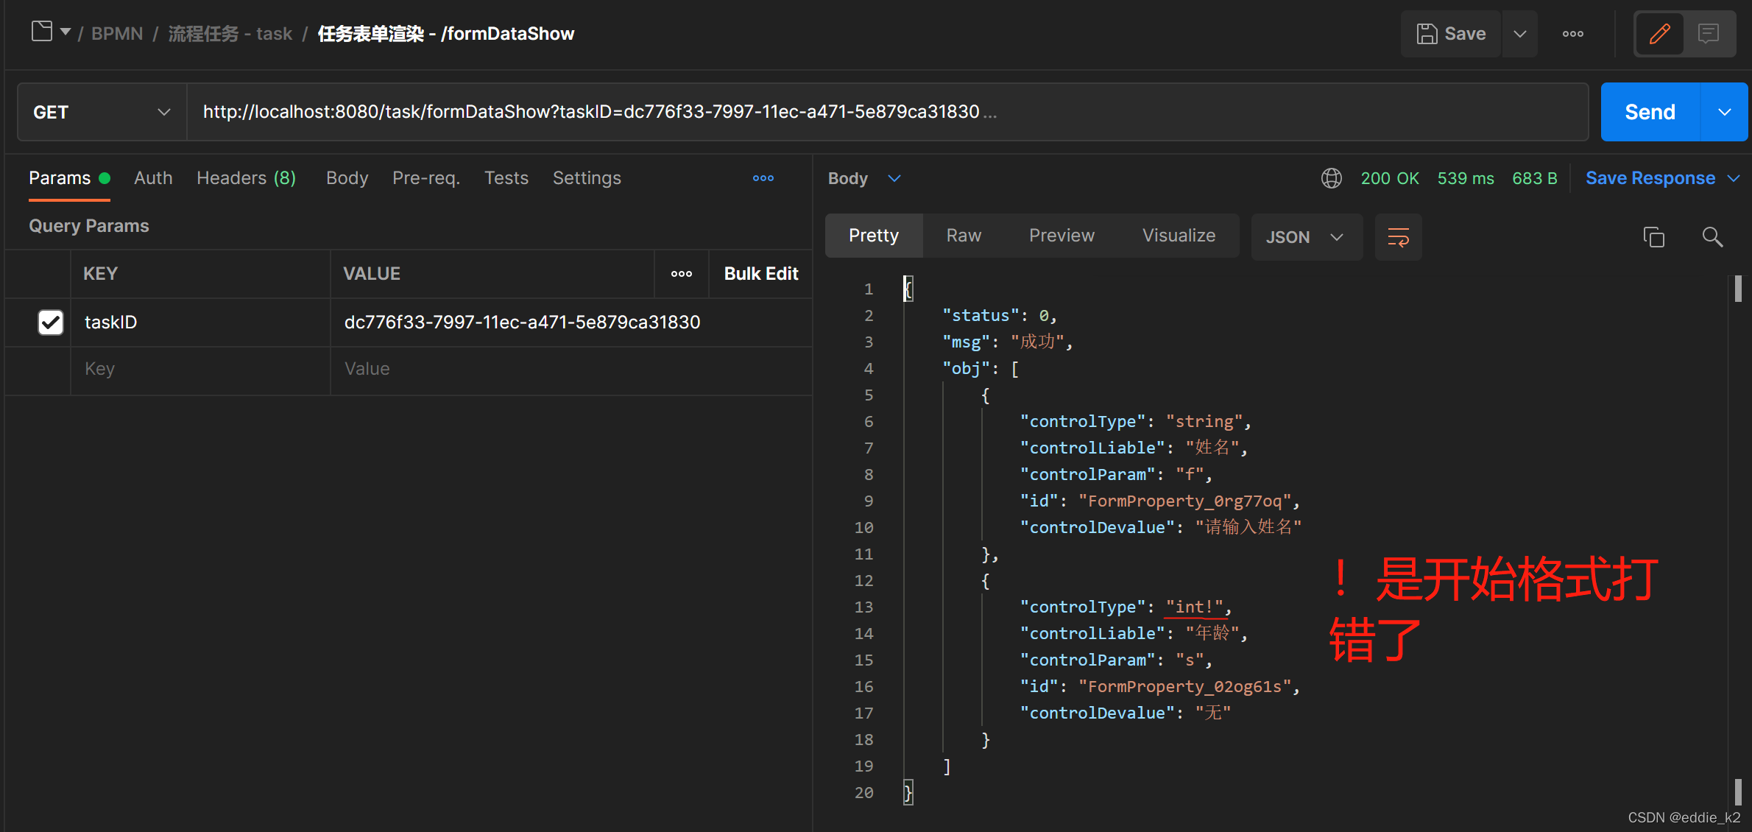Click the "FormProperty_02og61s" id value
The image size is (1752, 832).
(x=1184, y=687)
